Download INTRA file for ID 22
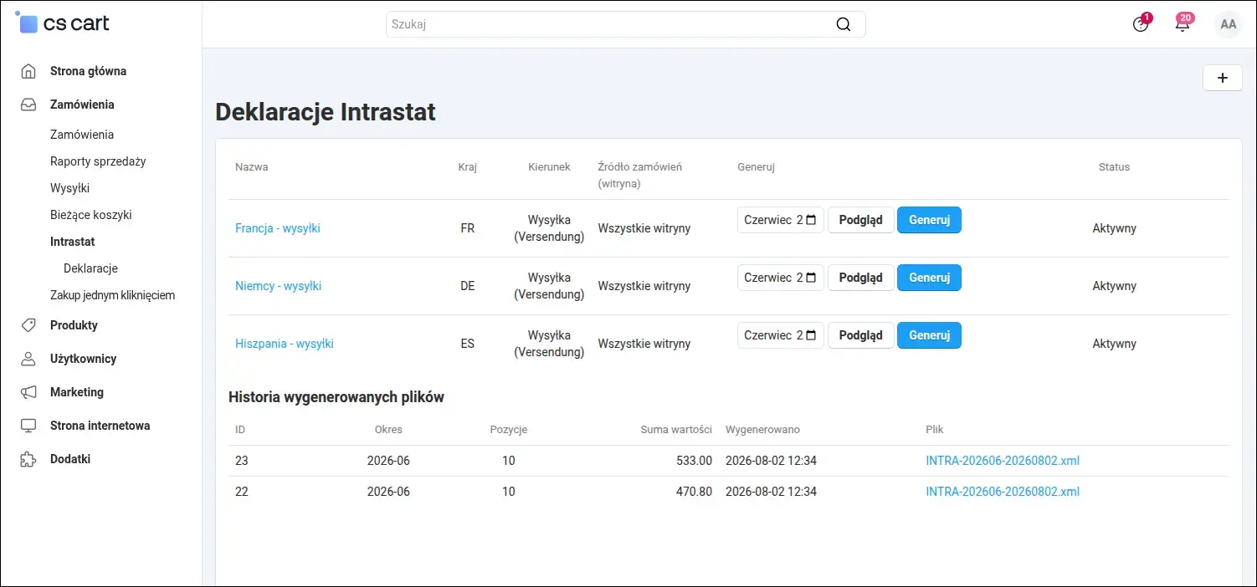Screen dimensions: 1257x587 1003,492
